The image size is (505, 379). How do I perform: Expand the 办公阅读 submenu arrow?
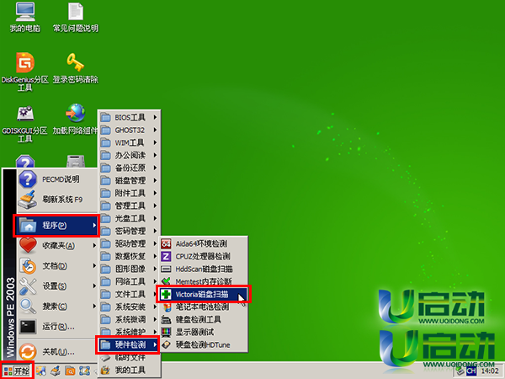click(155, 155)
